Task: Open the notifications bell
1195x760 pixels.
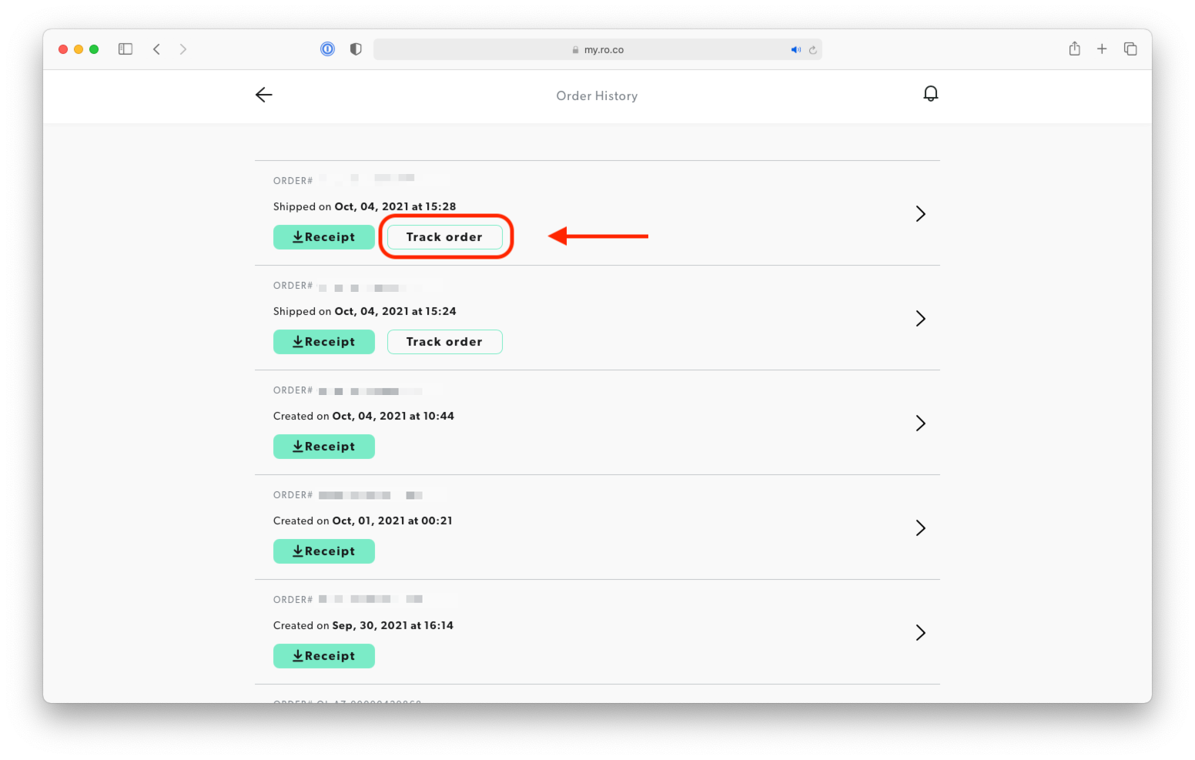Action: click(931, 94)
